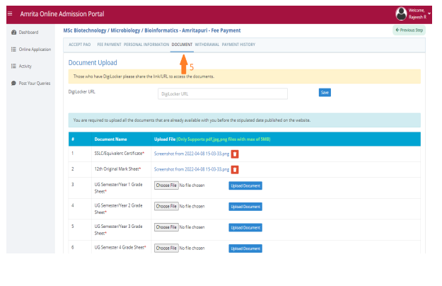The image size is (442, 286).
Task: Choose file for UG Year 1 Grade Sheet
Action: (x=165, y=185)
